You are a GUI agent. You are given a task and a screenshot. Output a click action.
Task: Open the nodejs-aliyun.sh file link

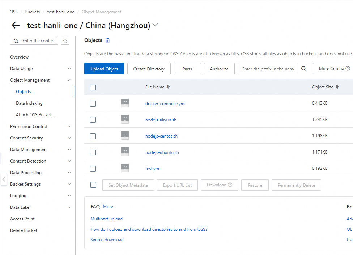click(x=161, y=120)
